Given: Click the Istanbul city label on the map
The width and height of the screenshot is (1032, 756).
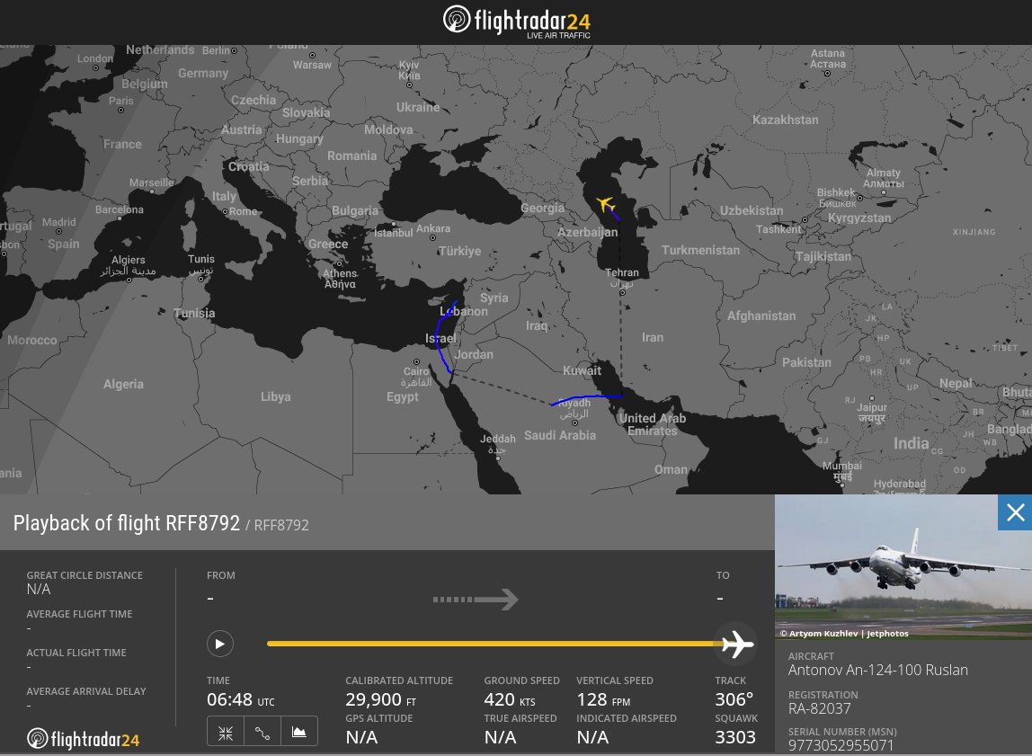Looking at the screenshot, I should [393, 233].
